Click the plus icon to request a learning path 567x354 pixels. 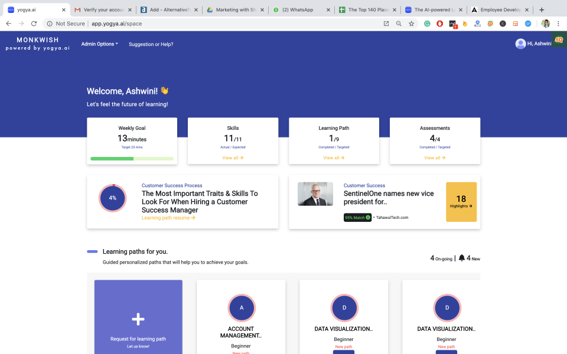[138, 319]
